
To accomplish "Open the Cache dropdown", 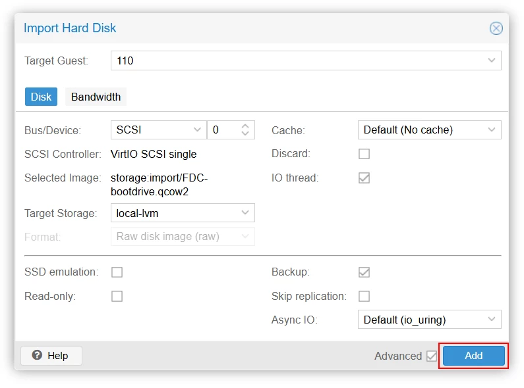I will [430, 130].
